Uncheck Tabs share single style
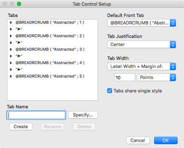 coord(110,91)
